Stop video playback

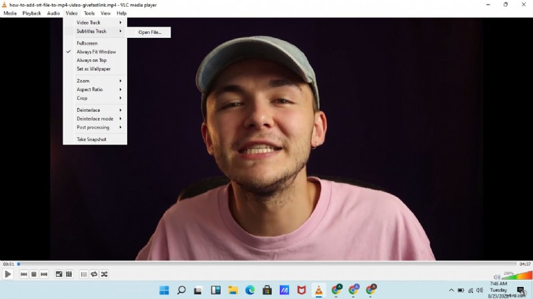pos(34,274)
